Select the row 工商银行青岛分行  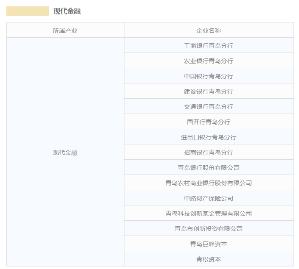pos(209,46)
